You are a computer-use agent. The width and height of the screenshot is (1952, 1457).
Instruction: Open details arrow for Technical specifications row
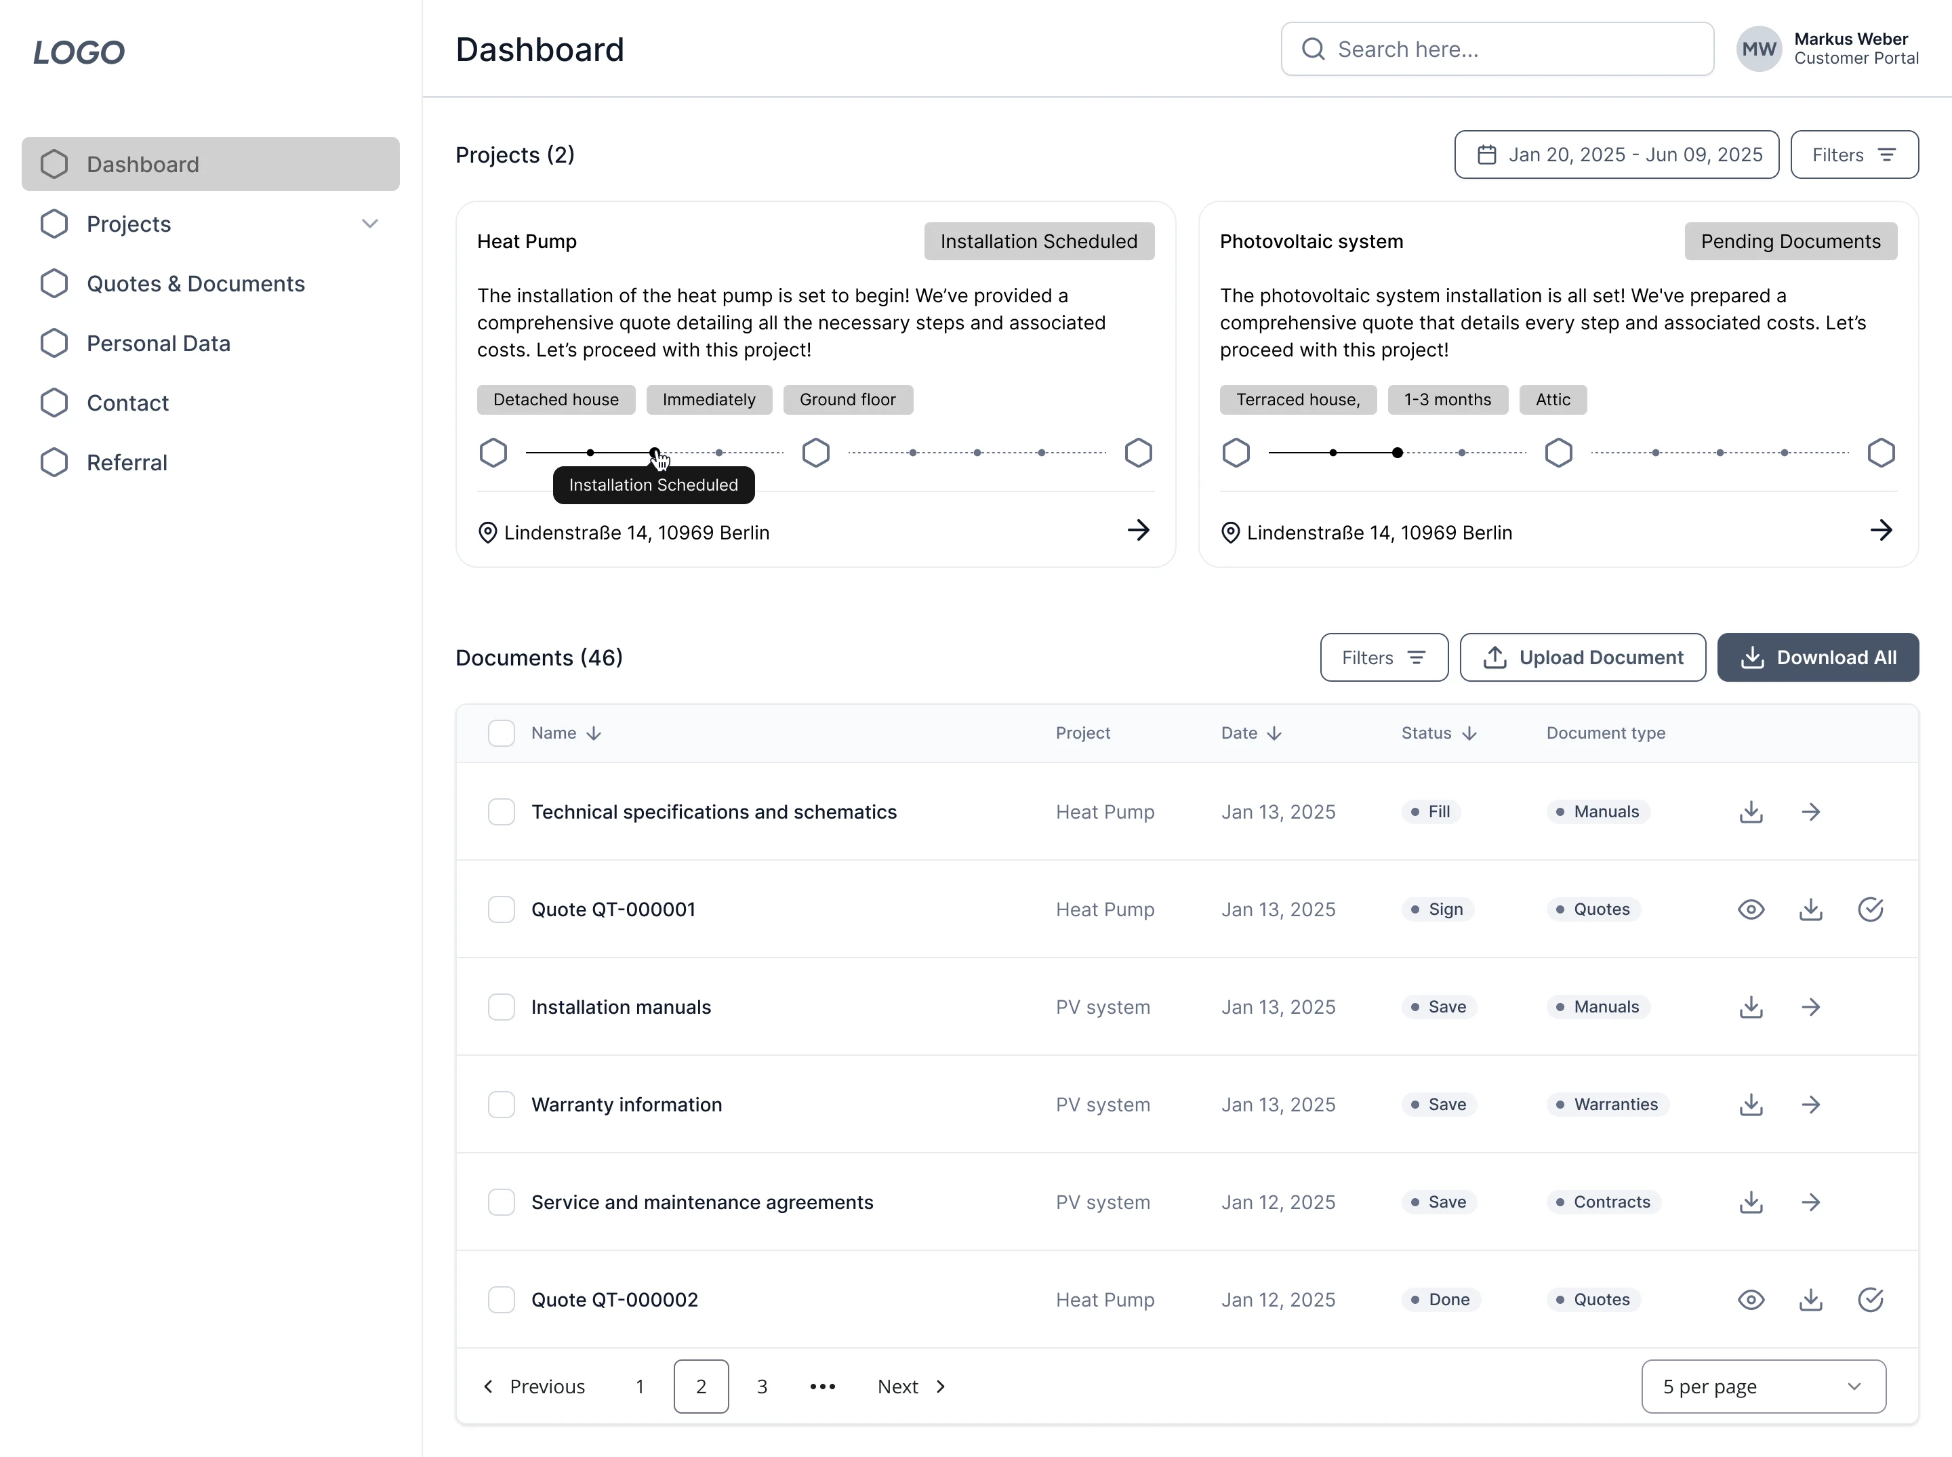(1811, 811)
